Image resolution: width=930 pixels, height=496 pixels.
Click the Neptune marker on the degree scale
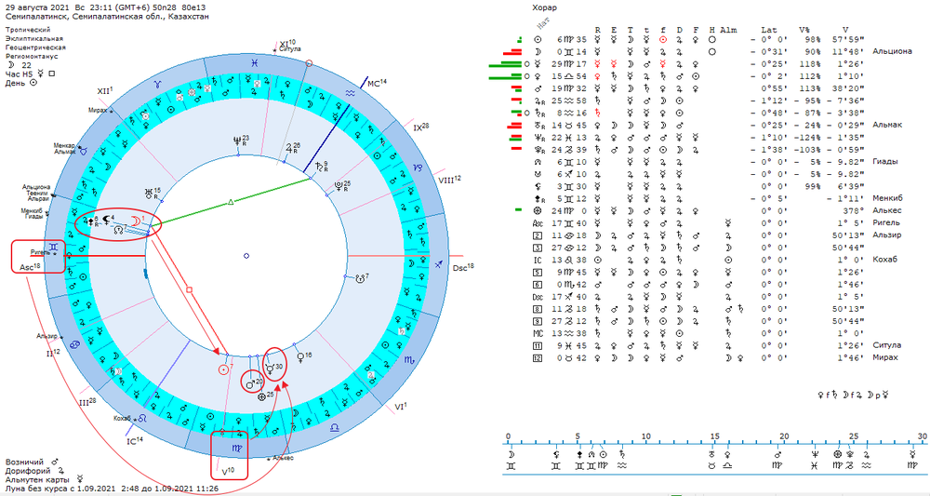click(817, 454)
